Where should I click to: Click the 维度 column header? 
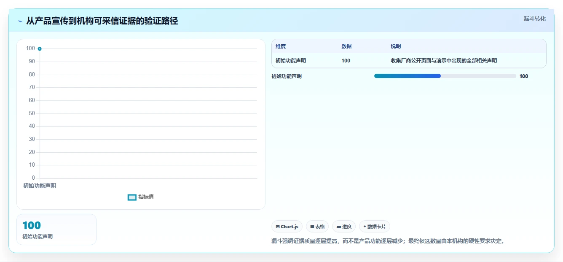[281, 46]
